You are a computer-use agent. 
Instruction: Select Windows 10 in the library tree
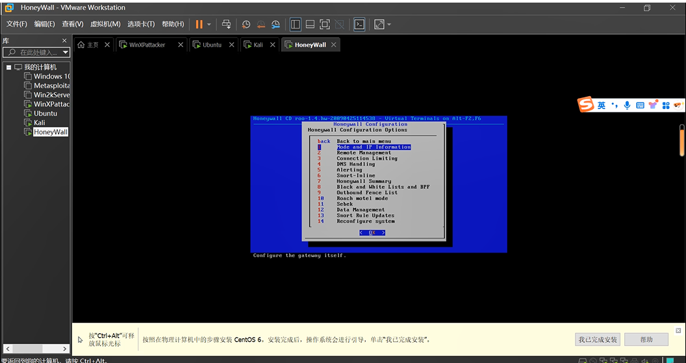pos(47,76)
